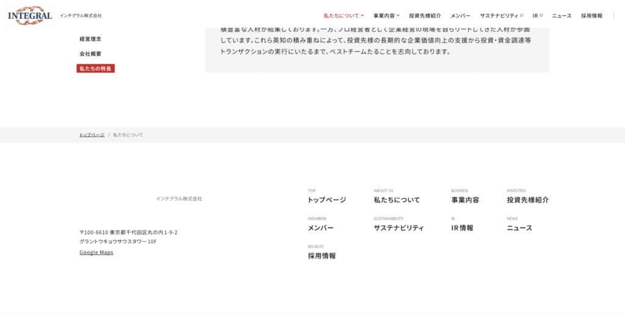Open footer 事業内容 link

coord(465,200)
